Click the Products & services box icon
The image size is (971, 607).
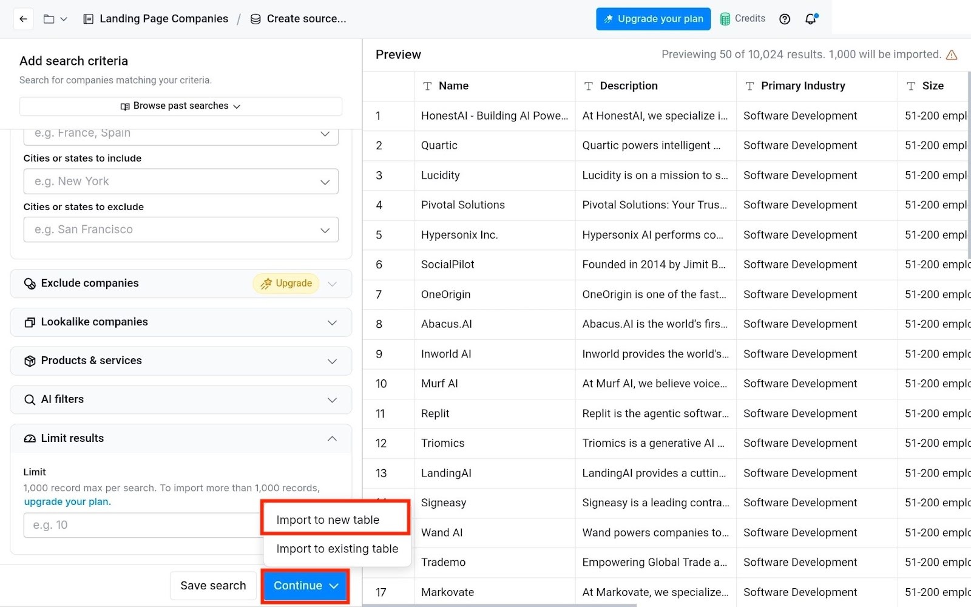pyautogui.click(x=29, y=361)
